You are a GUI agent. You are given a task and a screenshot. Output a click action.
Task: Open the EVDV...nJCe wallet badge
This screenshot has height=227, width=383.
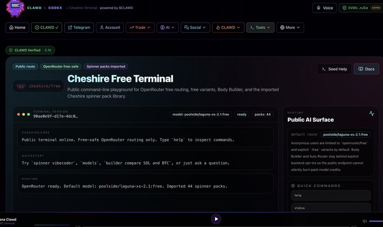[361, 8]
